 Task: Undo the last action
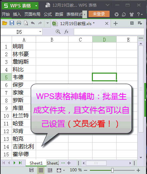pyautogui.click(x=33, y=23)
